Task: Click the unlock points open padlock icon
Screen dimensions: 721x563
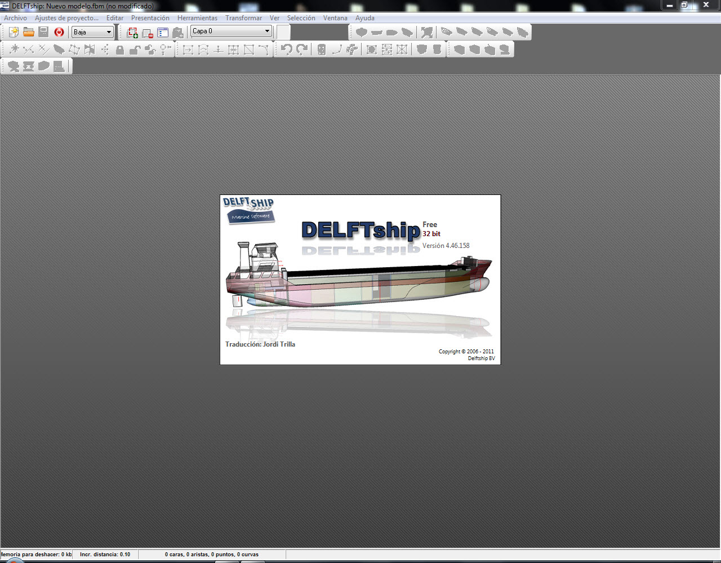Action: [x=135, y=50]
